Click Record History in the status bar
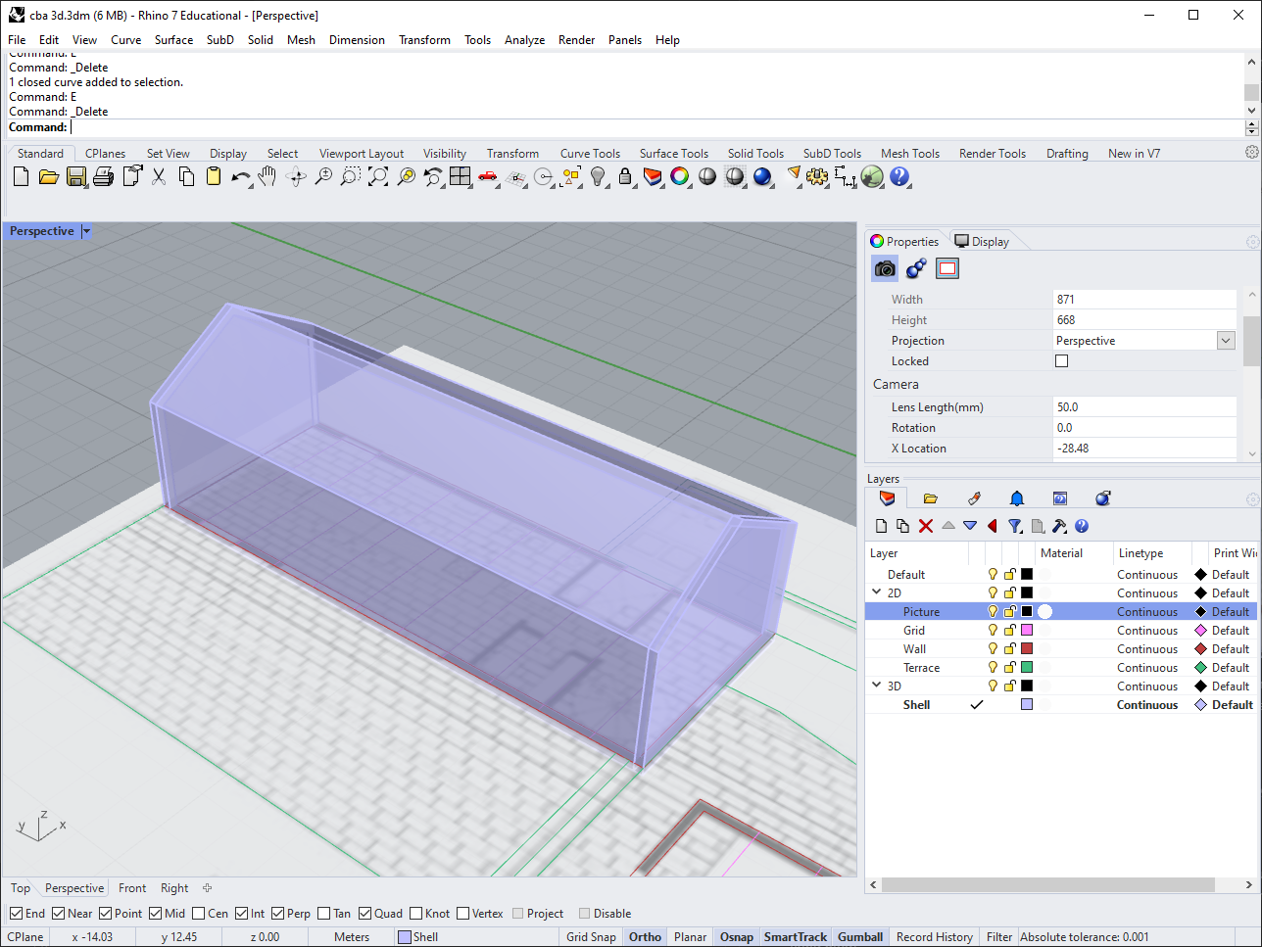 934,936
